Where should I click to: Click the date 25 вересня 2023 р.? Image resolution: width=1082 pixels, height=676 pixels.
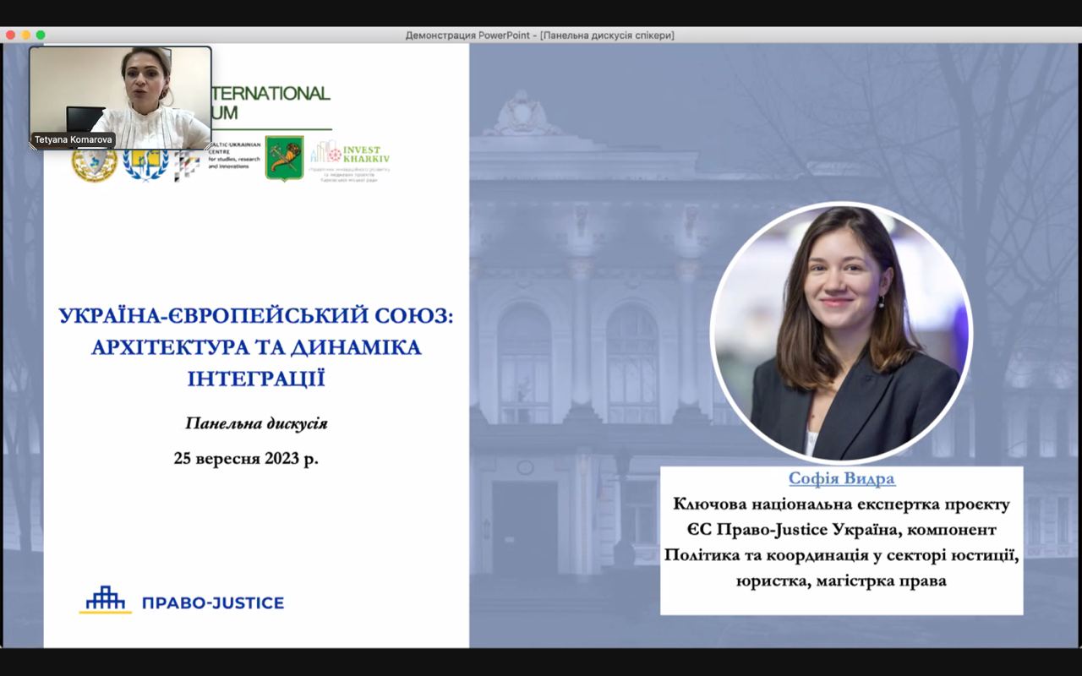click(x=246, y=459)
